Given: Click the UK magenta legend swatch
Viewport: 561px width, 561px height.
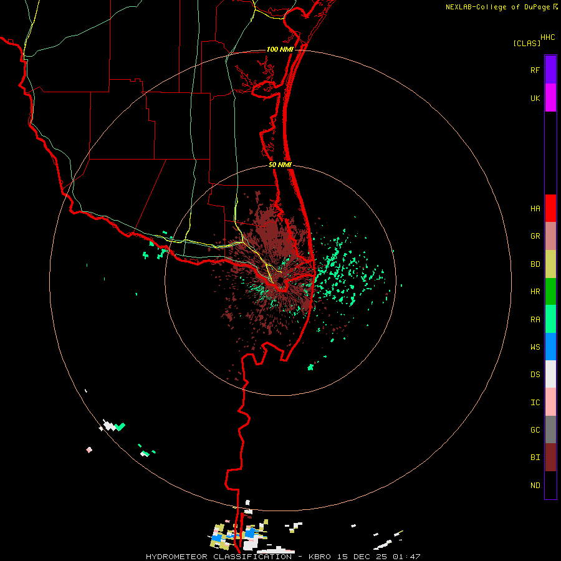Looking at the screenshot, I should point(550,98).
